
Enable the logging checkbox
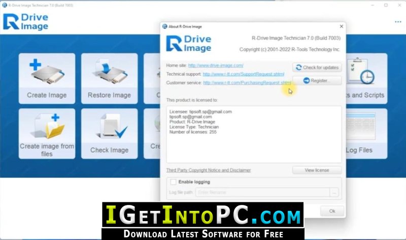pyautogui.click(x=173, y=182)
